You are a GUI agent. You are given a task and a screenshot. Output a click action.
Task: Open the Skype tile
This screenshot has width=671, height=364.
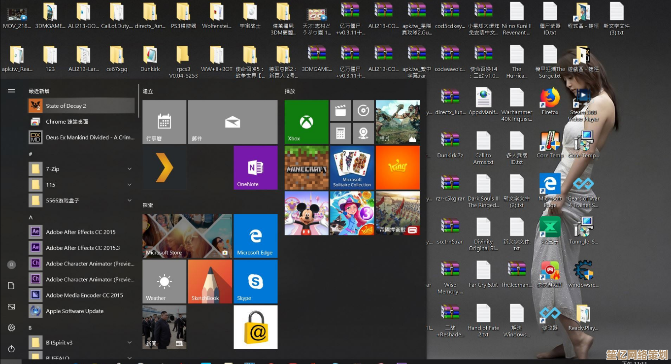[x=255, y=281]
